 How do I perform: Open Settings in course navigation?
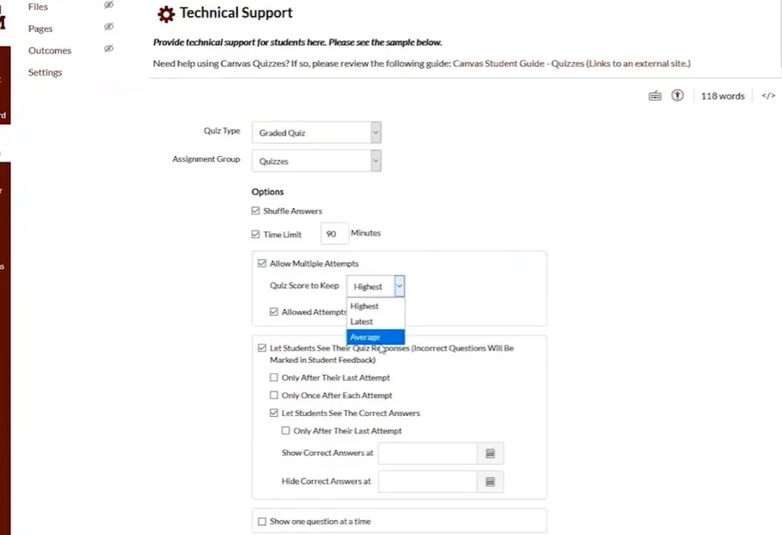[45, 72]
